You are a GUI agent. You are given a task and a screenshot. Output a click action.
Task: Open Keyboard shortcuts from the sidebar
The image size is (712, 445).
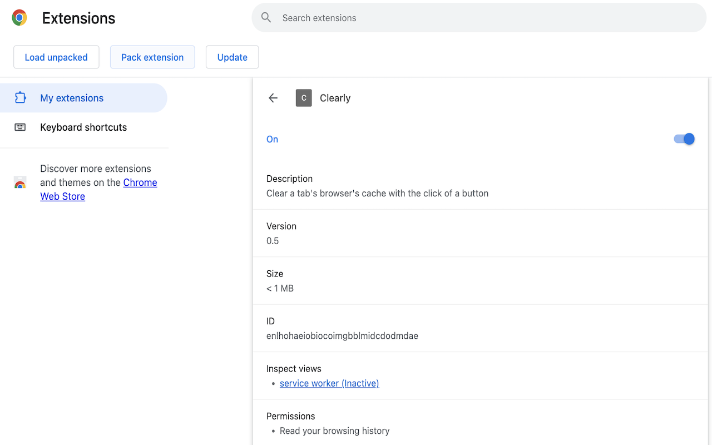[x=83, y=127]
